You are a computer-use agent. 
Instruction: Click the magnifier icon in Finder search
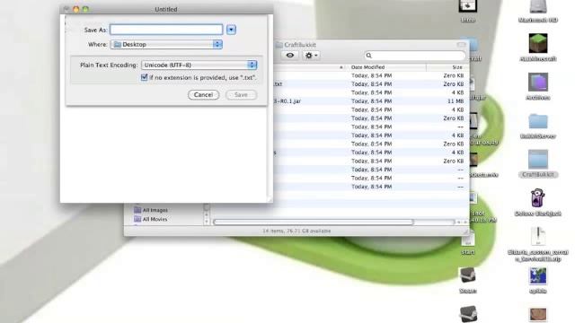point(369,56)
